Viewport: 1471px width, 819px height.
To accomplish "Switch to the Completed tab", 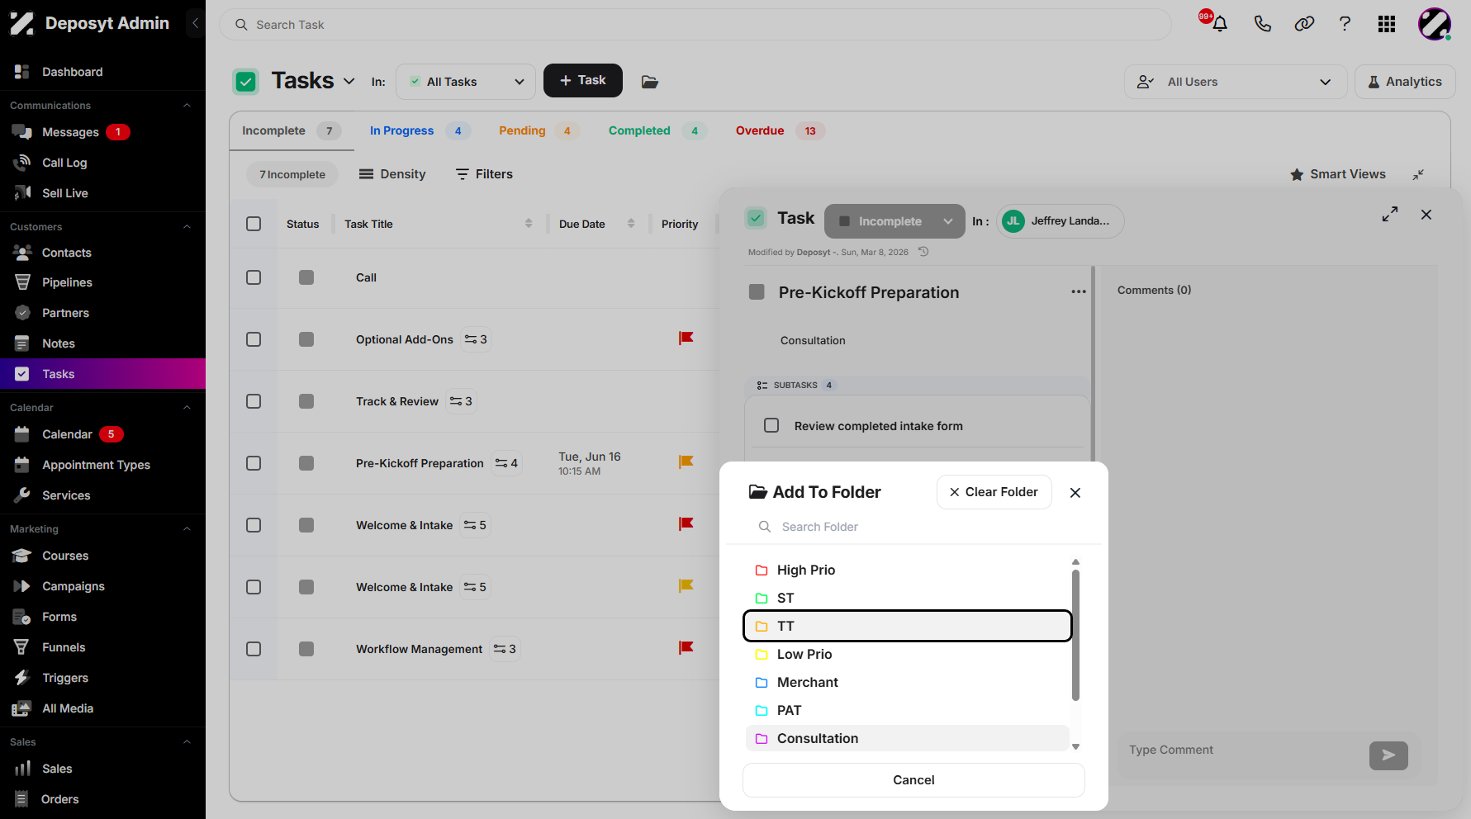I will [x=657, y=130].
